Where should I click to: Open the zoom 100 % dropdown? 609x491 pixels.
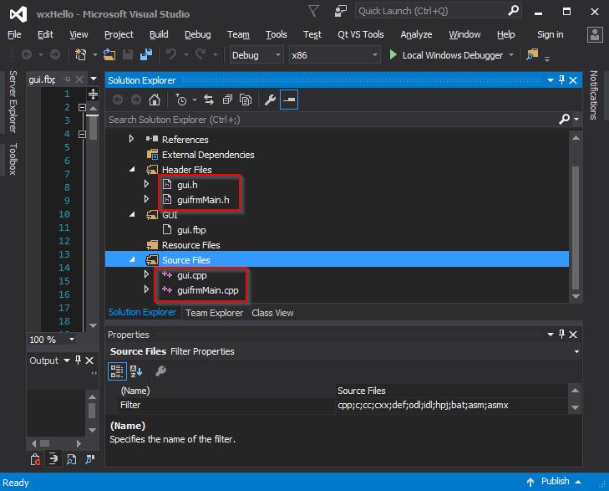[72, 340]
